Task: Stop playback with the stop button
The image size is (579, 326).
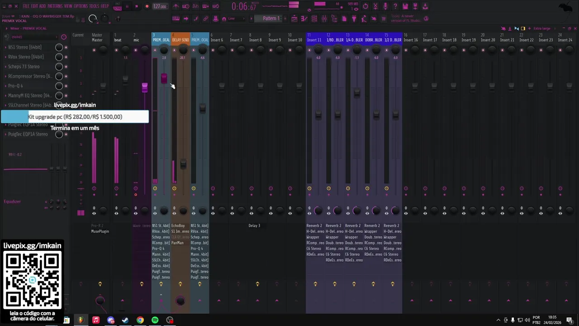Action: coord(136,6)
